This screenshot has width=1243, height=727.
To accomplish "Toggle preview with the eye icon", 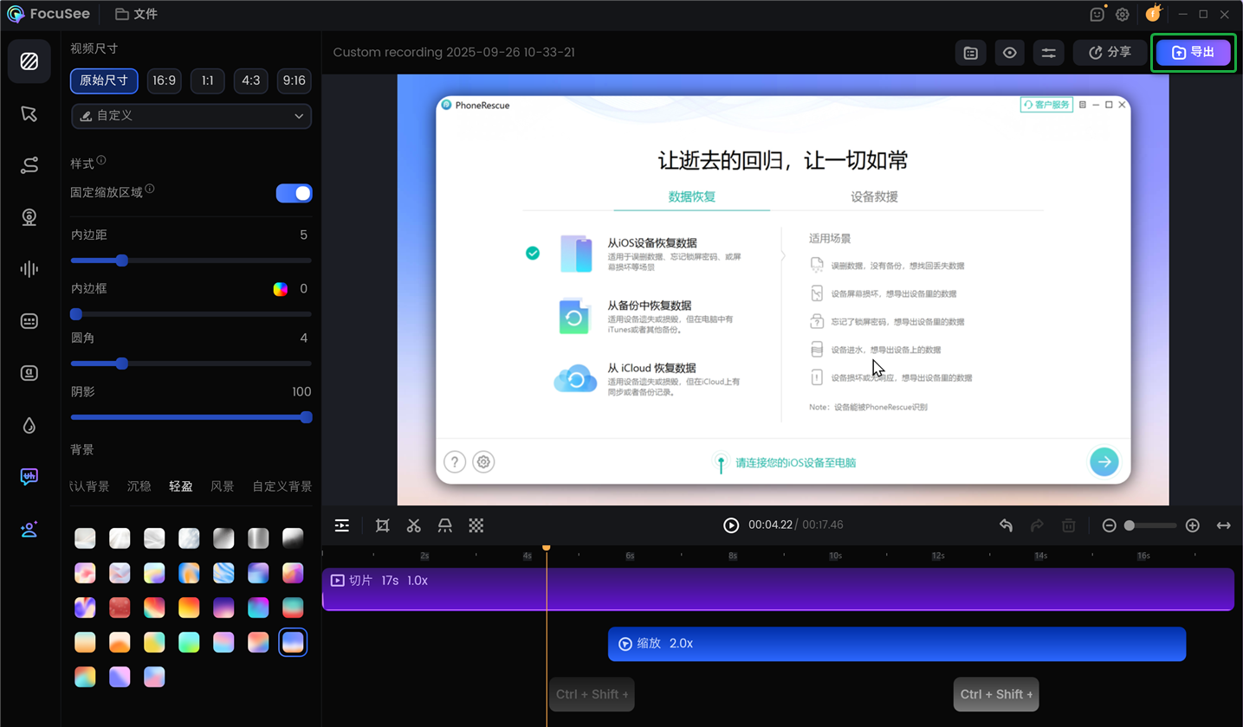I will coord(1010,53).
